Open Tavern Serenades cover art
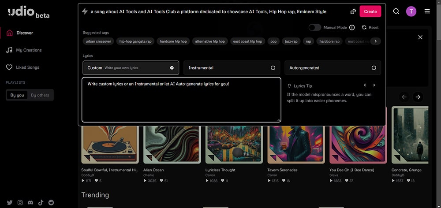Image resolution: width=441 pixels, height=208 pixels. pyautogui.click(x=296, y=145)
